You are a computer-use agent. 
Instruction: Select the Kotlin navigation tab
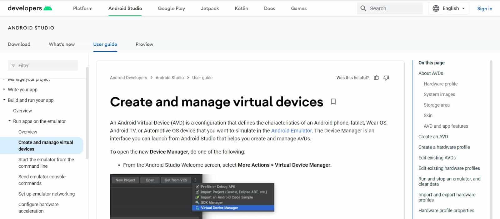[241, 8]
